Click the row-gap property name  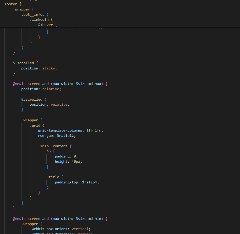tap(46, 135)
